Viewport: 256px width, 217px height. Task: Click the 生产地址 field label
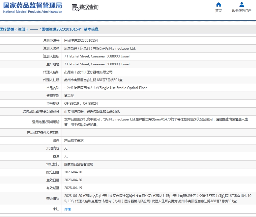[53, 64]
